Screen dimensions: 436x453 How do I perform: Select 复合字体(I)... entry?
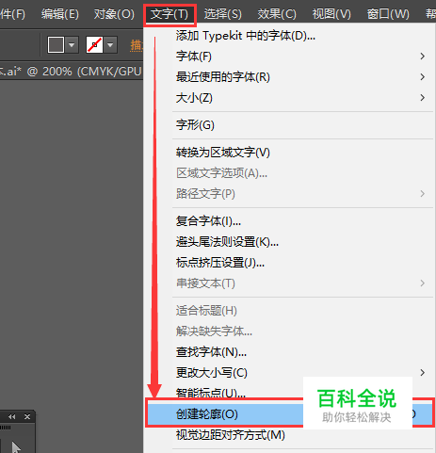(289, 221)
